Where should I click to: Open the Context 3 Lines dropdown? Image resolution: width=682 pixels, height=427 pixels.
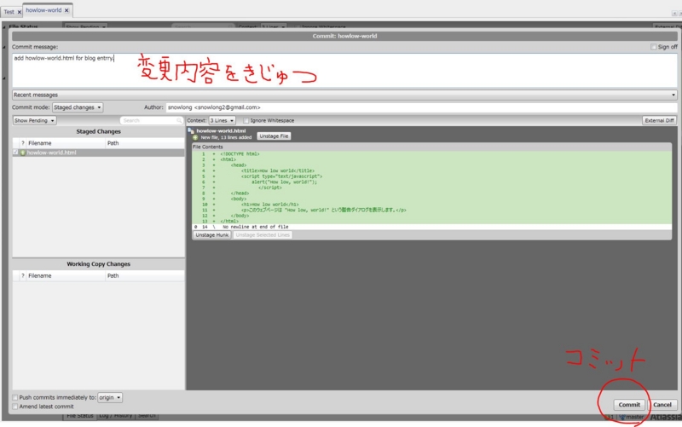pos(222,120)
